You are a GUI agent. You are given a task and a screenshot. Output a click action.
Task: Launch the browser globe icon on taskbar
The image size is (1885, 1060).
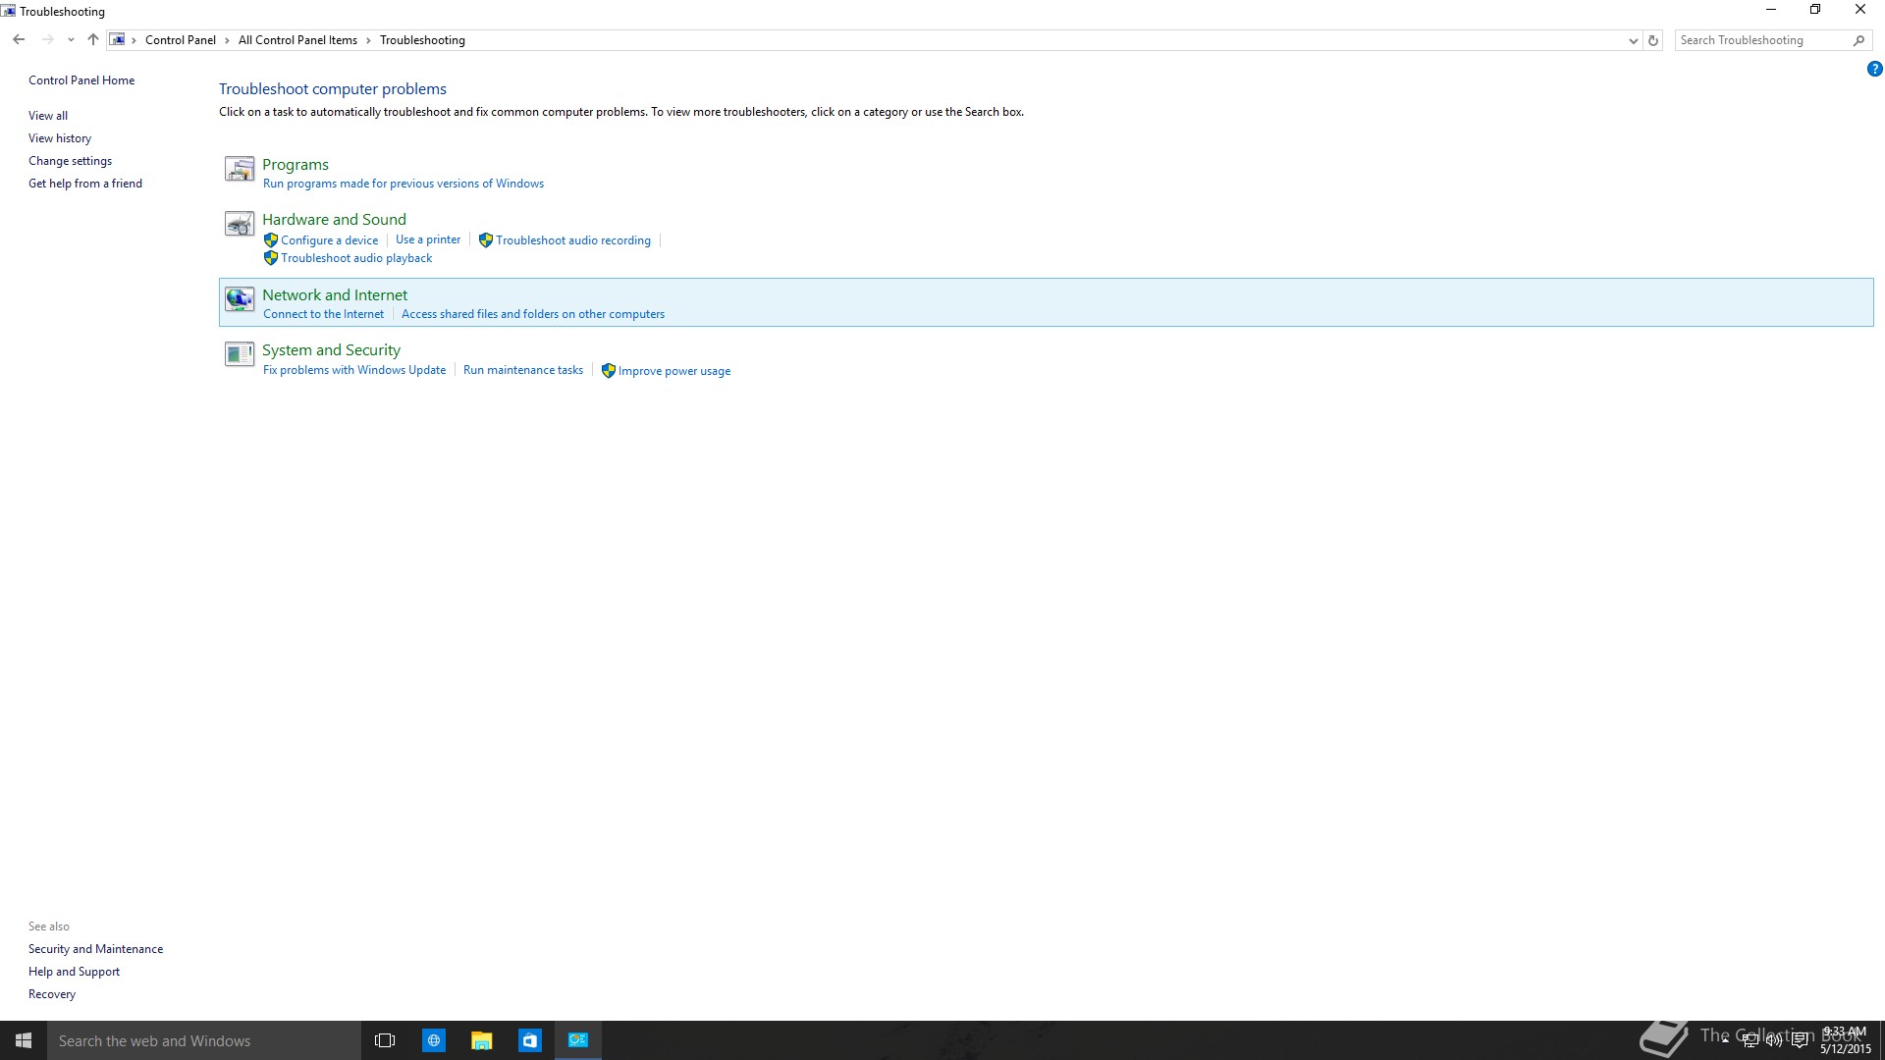tap(434, 1040)
